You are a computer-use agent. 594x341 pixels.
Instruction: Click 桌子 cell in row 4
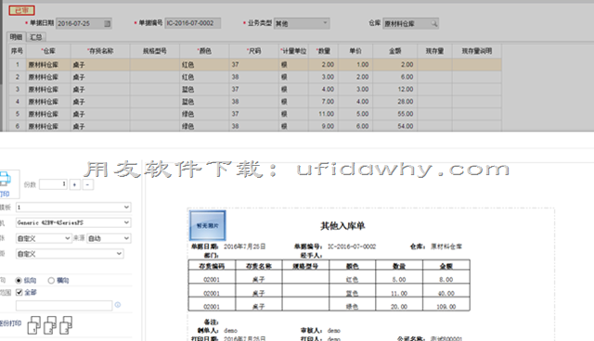(100, 102)
